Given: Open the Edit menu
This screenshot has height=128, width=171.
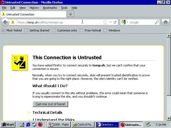Looking at the screenshot, I should point(13,8).
